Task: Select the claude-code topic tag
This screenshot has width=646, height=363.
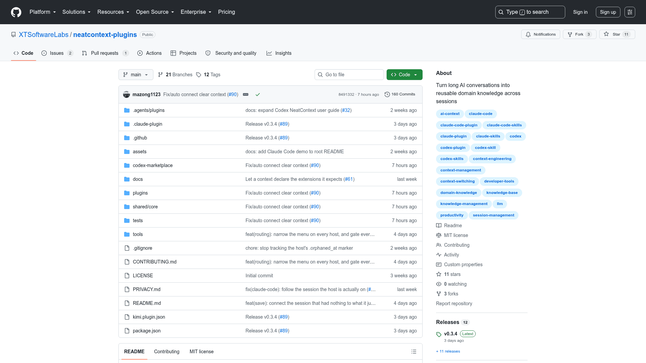Action: click(x=480, y=114)
